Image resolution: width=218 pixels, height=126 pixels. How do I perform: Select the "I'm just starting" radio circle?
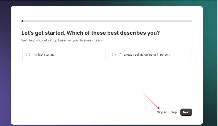[28, 55]
